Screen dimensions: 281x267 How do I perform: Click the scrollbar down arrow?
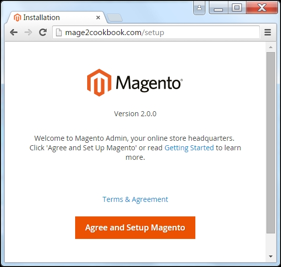click(x=270, y=256)
